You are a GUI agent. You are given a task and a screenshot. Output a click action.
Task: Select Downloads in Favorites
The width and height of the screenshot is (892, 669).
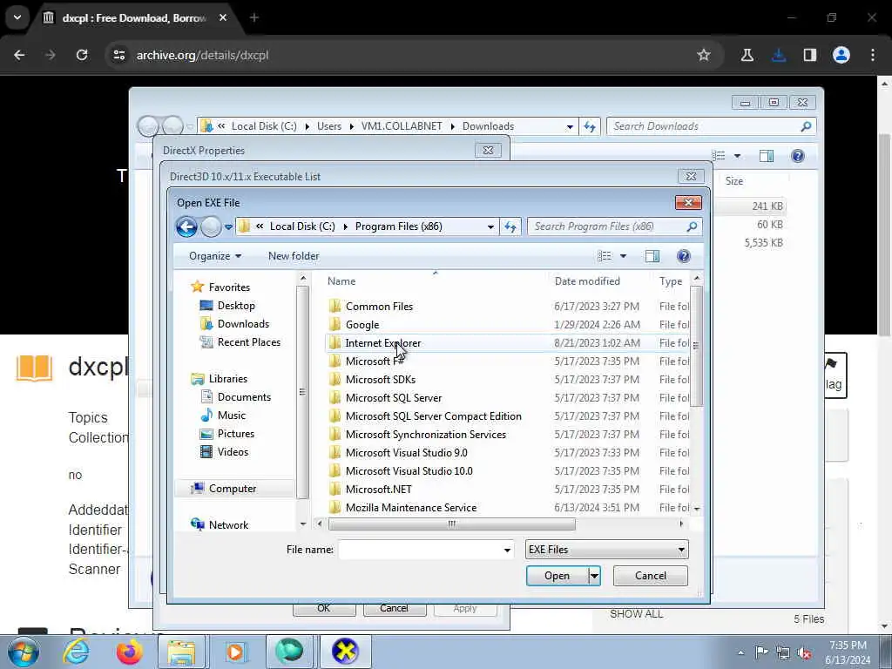pyautogui.click(x=243, y=324)
